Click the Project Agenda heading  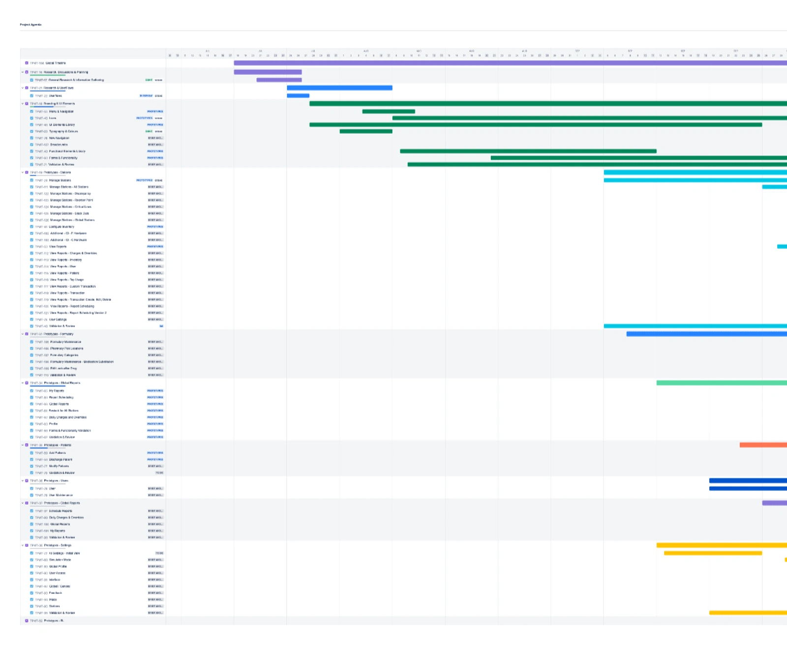click(30, 25)
